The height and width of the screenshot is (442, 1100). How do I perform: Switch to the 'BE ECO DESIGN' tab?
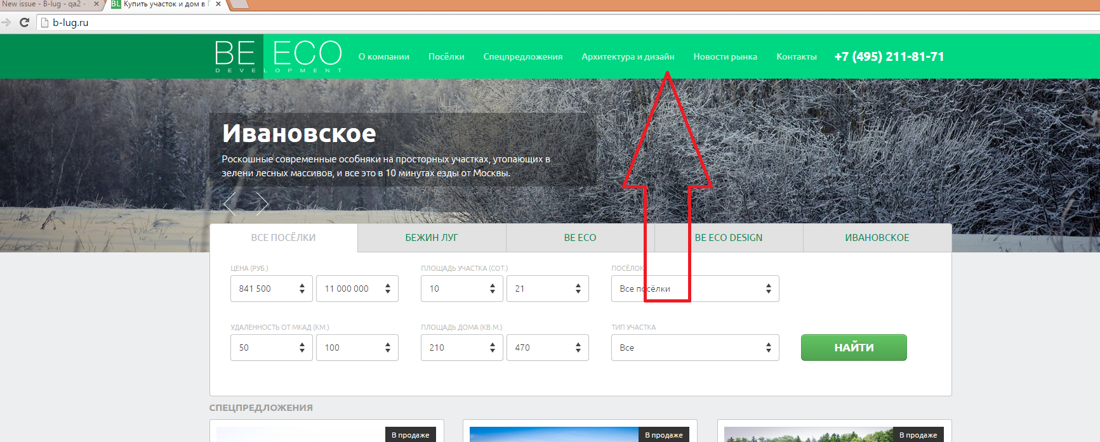click(729, 238)
